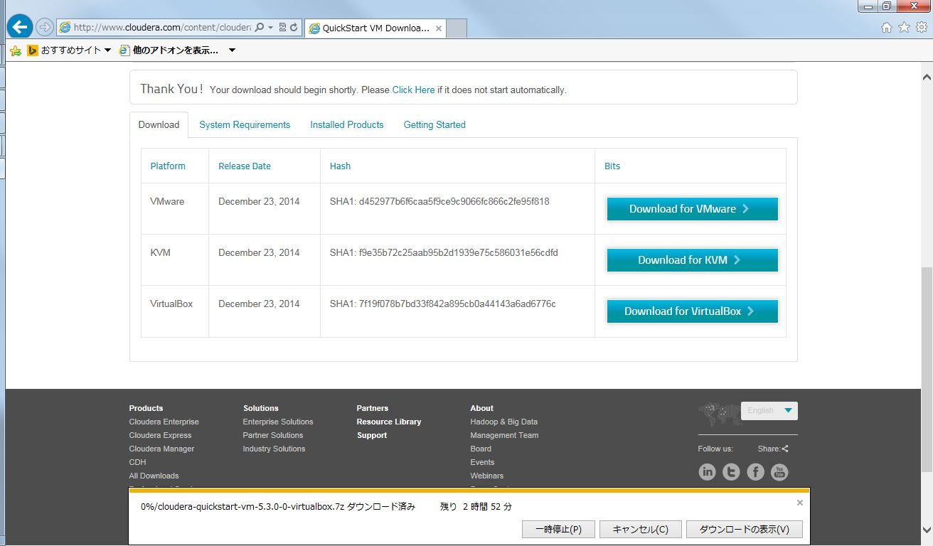Refresh the page with reload icon
The image size is (933, 546).
[294, 27]
